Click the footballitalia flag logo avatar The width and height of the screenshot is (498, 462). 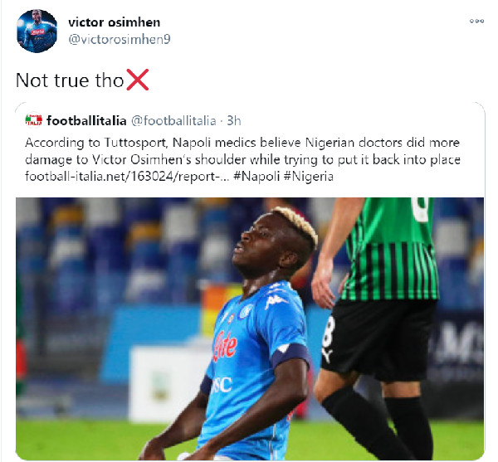[x=34, y=120]
